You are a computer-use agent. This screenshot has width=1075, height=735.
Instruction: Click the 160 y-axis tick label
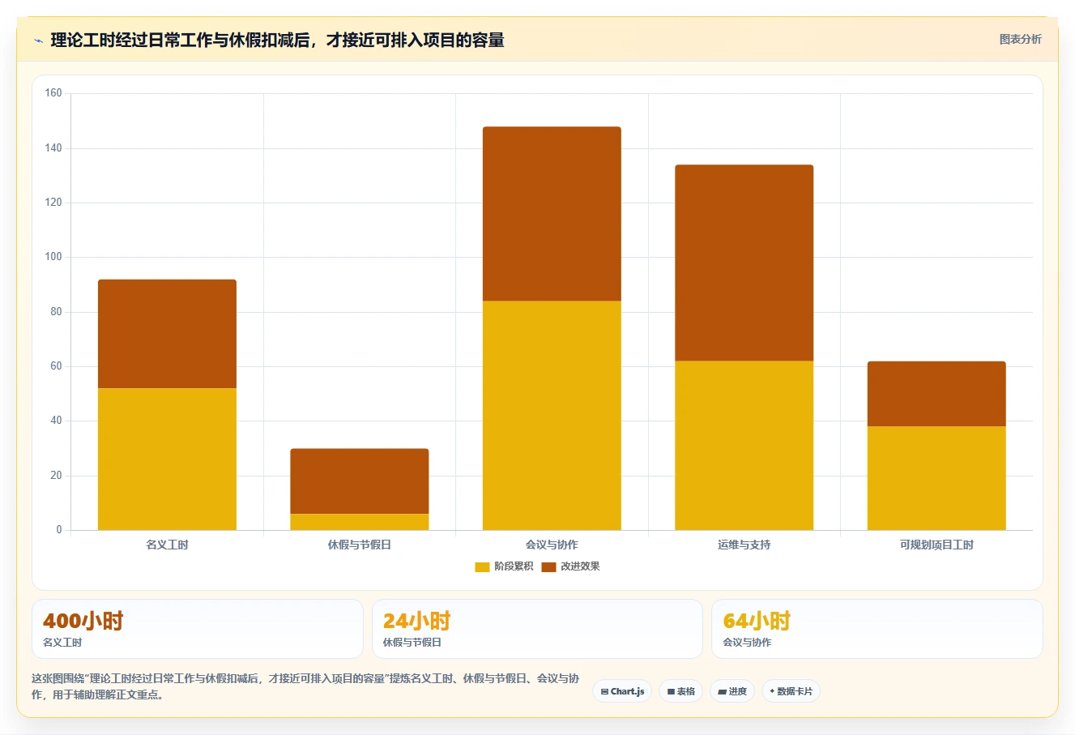tap(53, 93)
